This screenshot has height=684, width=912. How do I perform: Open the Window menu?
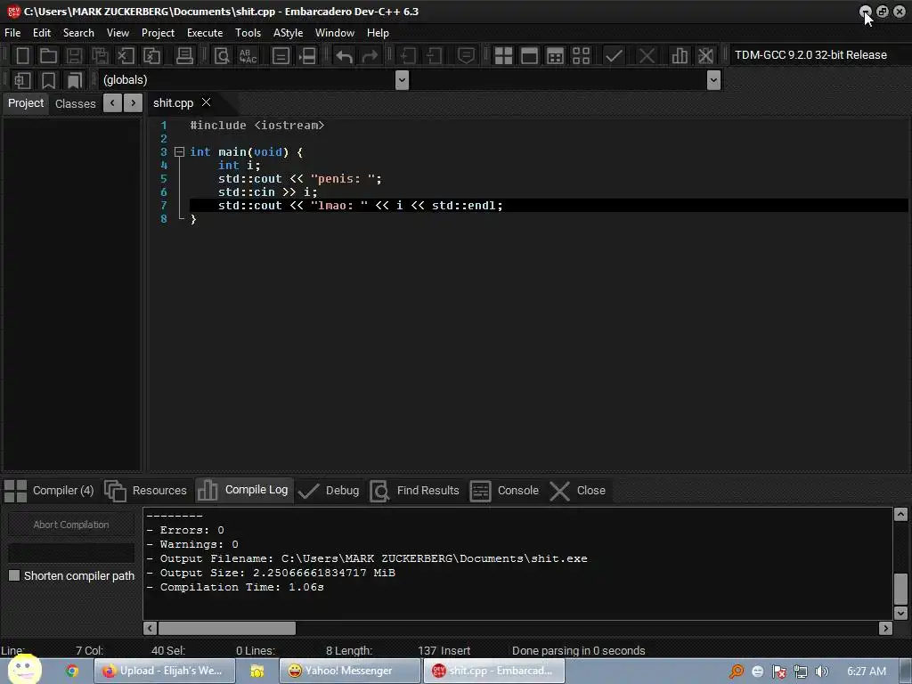(x=335, y=33)
